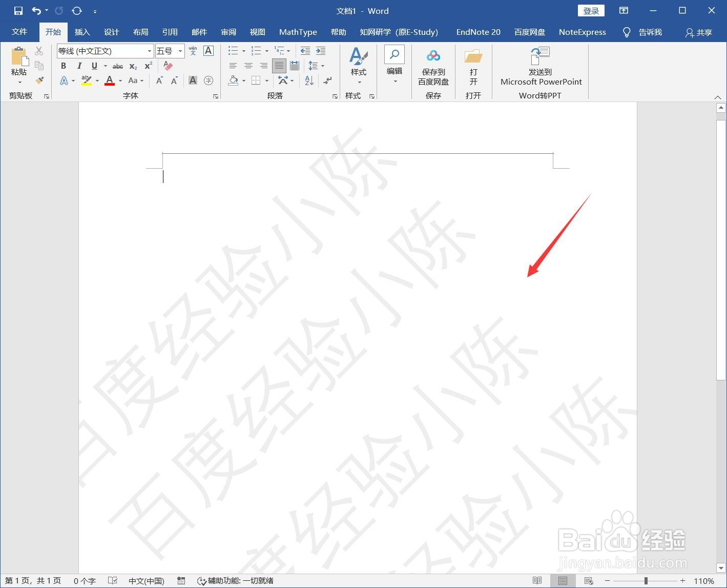The width and height of the screenshot is (727, 588).
Task: Click the character border A icon
Action: [x=208, y=51]
